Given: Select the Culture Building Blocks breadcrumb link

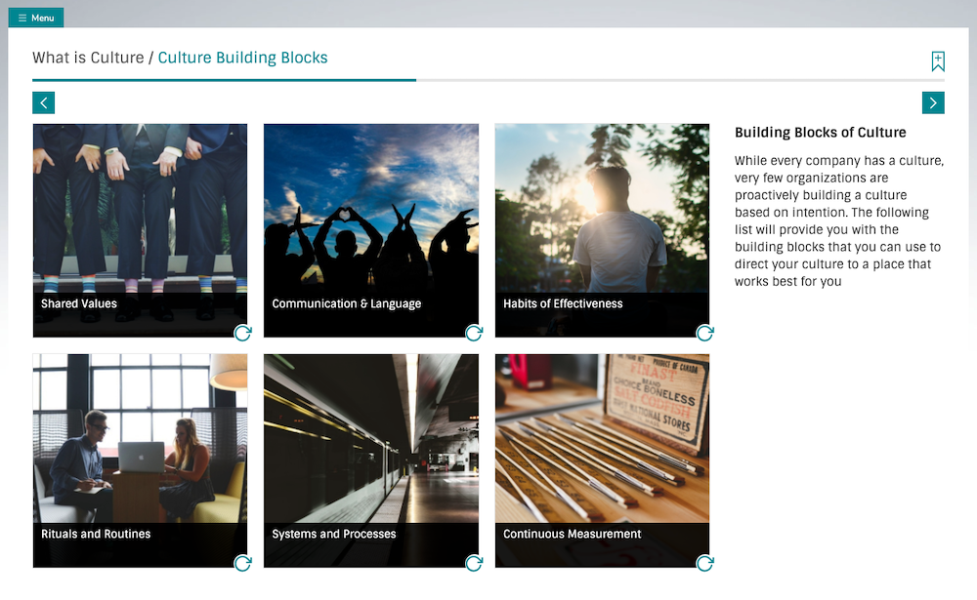Looking at the screenshot, I should (x=242, y=58).
